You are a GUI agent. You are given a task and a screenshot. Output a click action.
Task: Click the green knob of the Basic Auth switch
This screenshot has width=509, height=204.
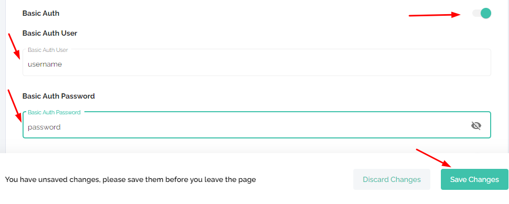pos(485,13)
